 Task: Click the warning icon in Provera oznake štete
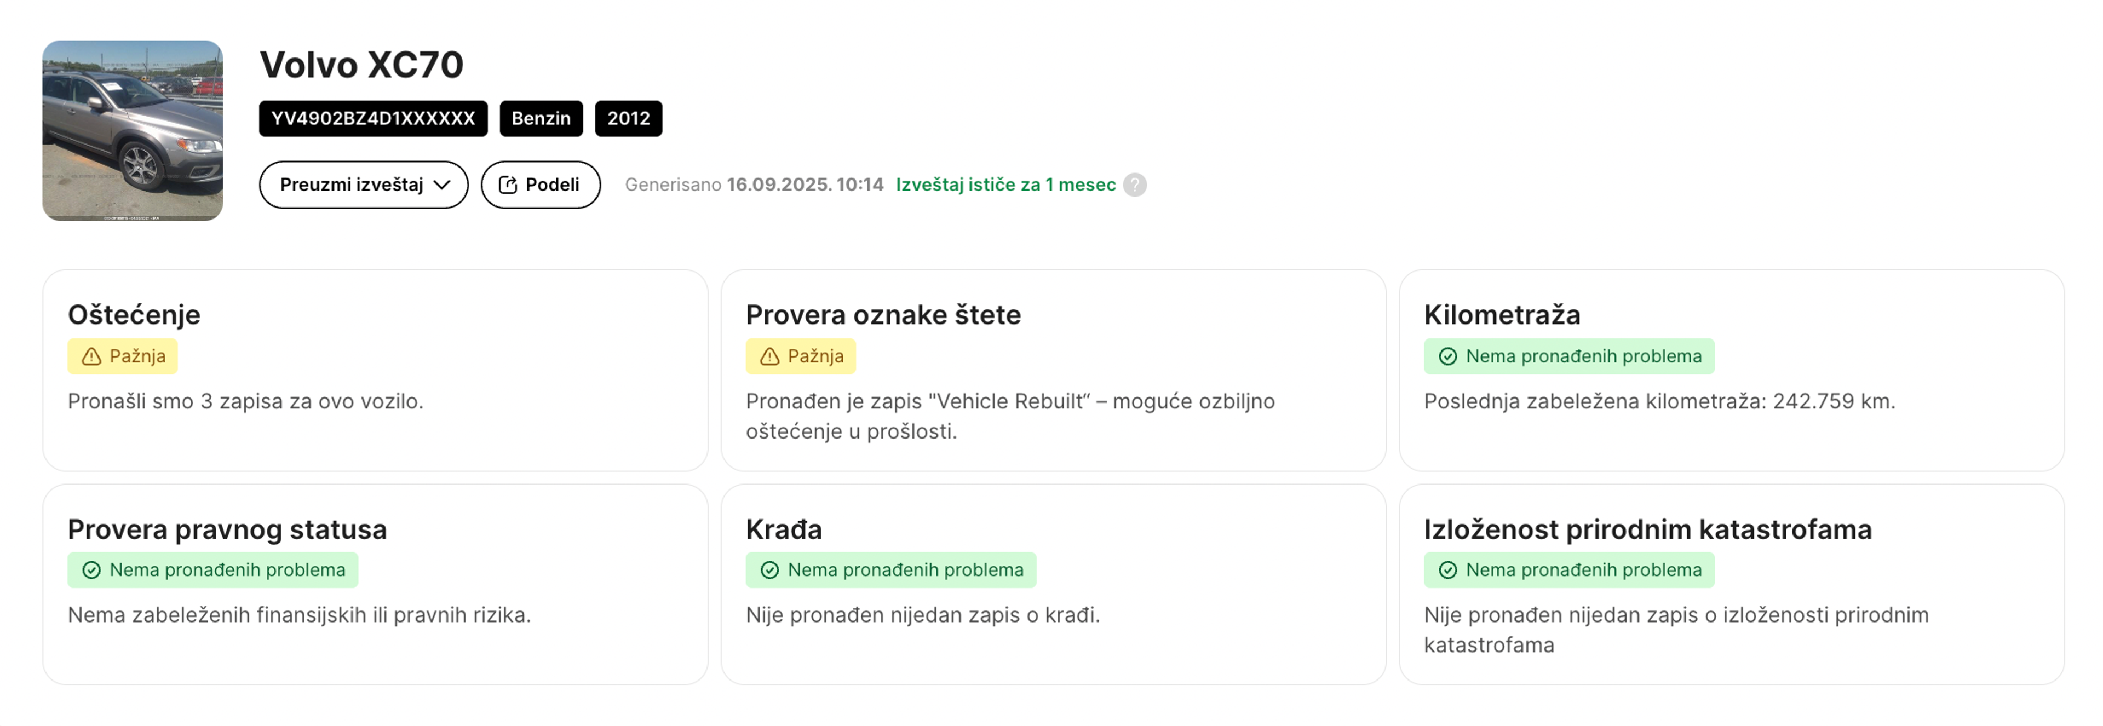770,356
